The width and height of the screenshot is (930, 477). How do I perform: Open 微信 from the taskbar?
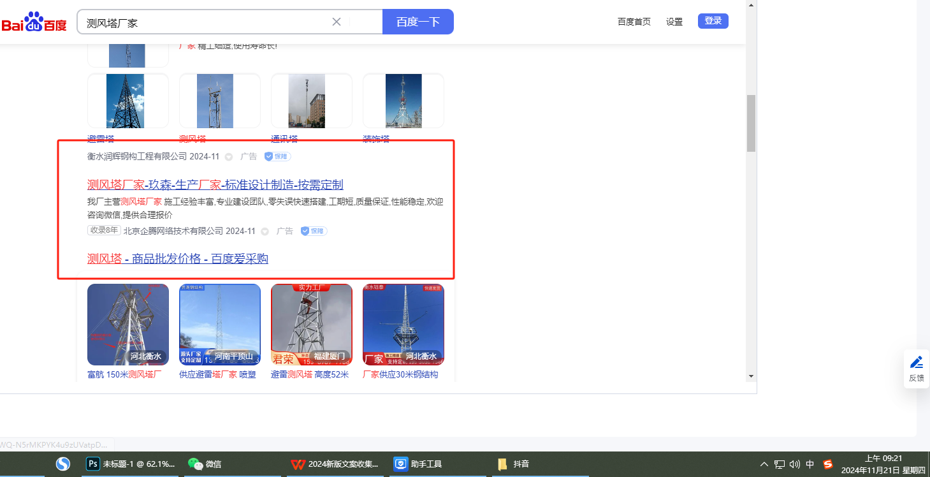[231, 464]
